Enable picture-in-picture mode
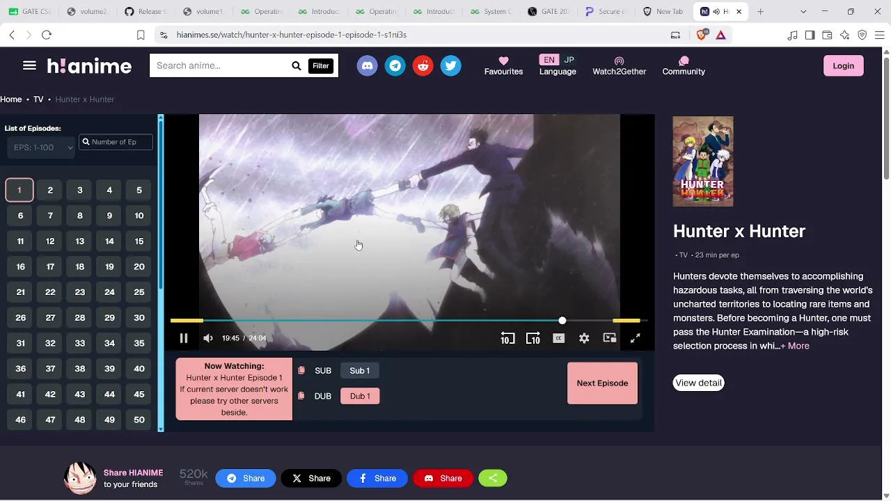Image resolution: width=891 pixels, height=501 pixels. tap(610, 338)
